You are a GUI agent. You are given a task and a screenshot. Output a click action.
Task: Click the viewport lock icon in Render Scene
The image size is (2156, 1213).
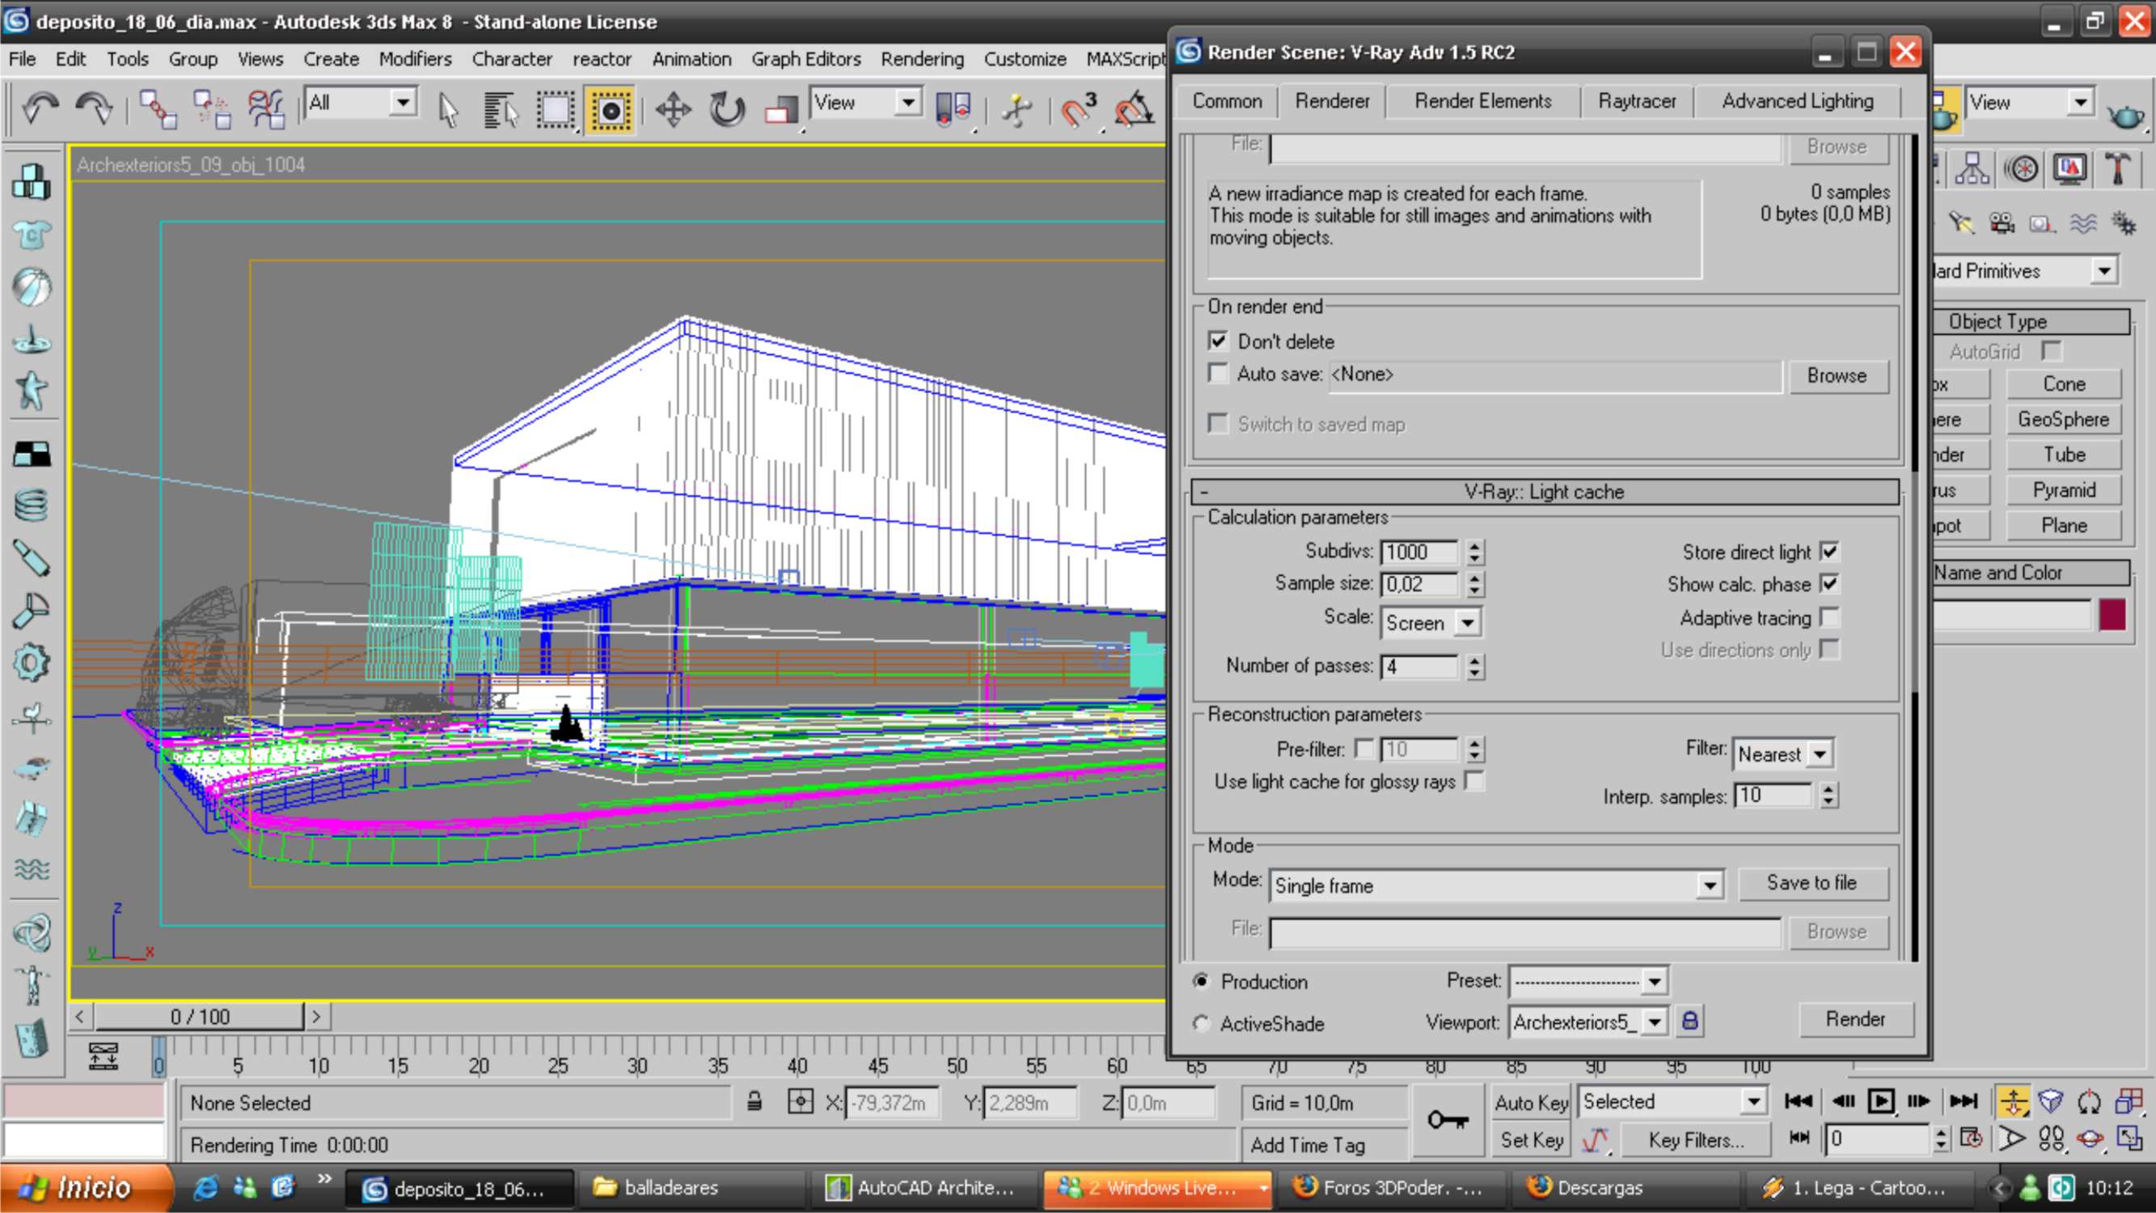click(x=1690, y=1021)
